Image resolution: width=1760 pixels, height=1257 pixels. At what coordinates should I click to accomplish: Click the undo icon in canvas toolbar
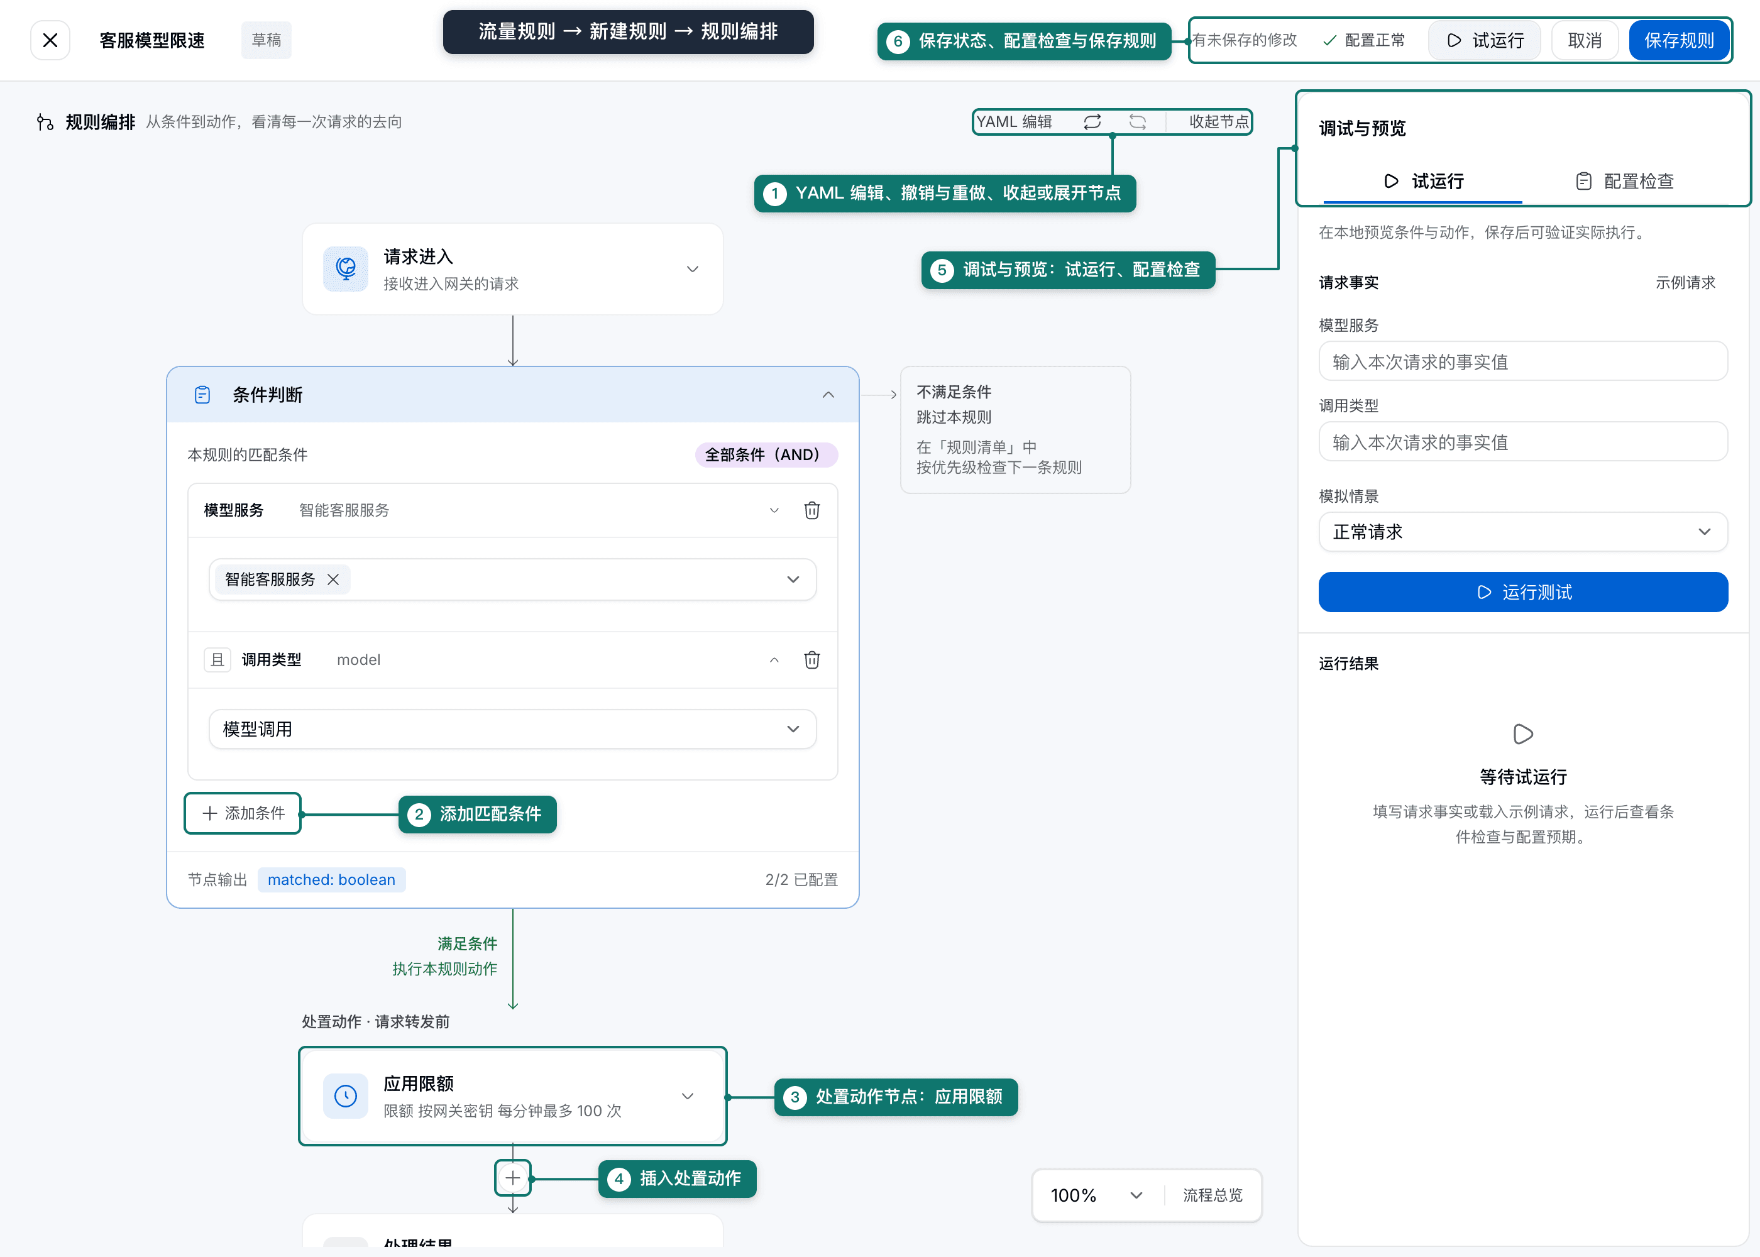[x=1092, y=123]
